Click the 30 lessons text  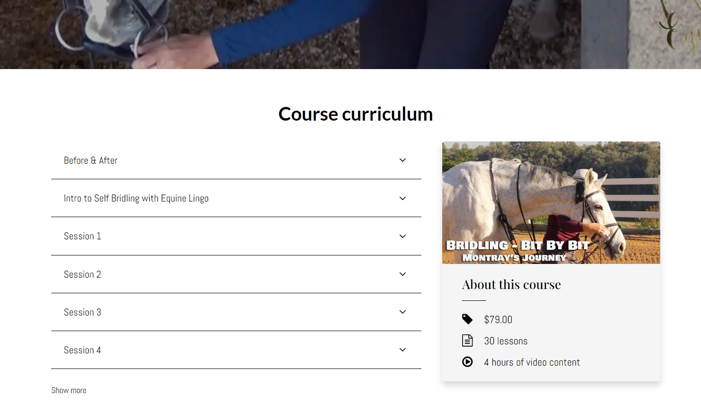tap(506, 341)
